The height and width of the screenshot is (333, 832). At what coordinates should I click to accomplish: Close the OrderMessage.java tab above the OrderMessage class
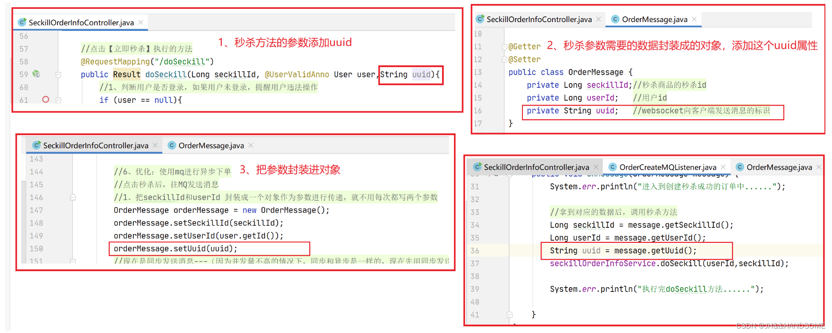pos(694,19)
